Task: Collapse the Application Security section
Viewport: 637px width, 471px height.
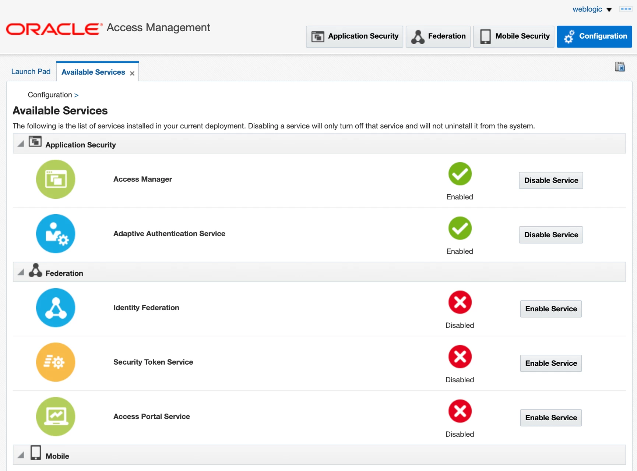Action: coord(21,144)
